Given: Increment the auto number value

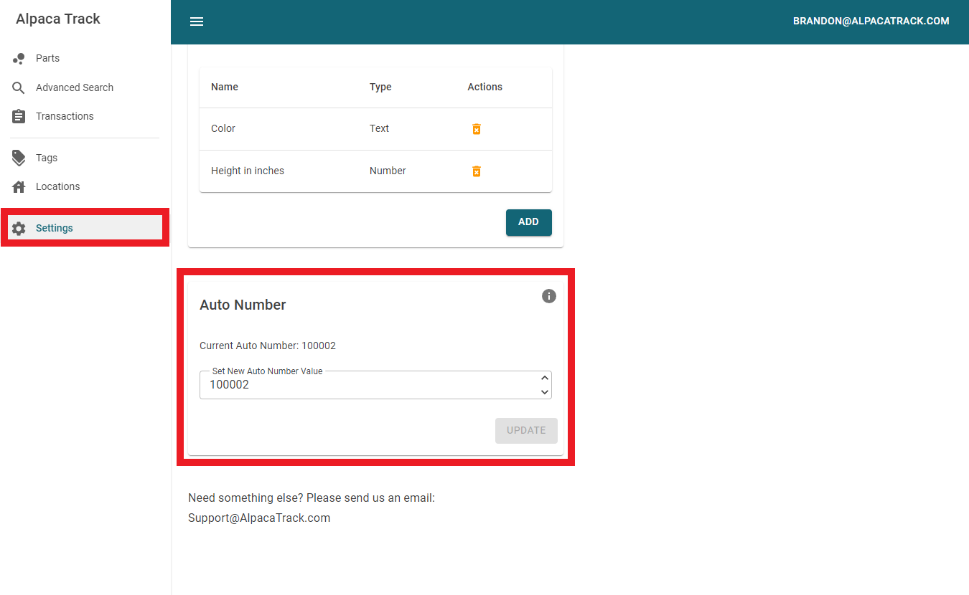Looking at the screenshot, I should pos(545,378).
